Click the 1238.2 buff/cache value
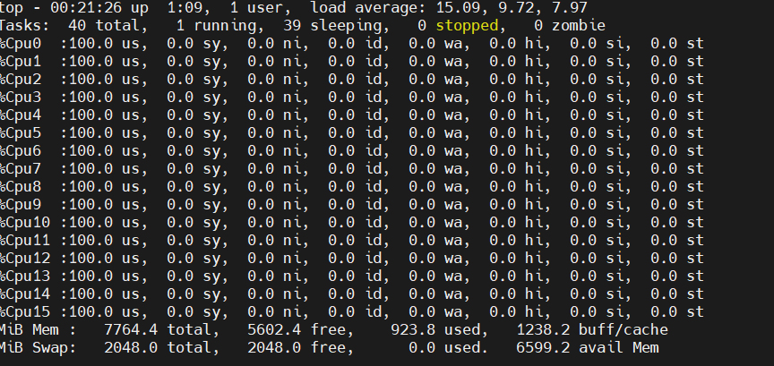Viewport: 774px width, 366px height. tap(546, 329)
